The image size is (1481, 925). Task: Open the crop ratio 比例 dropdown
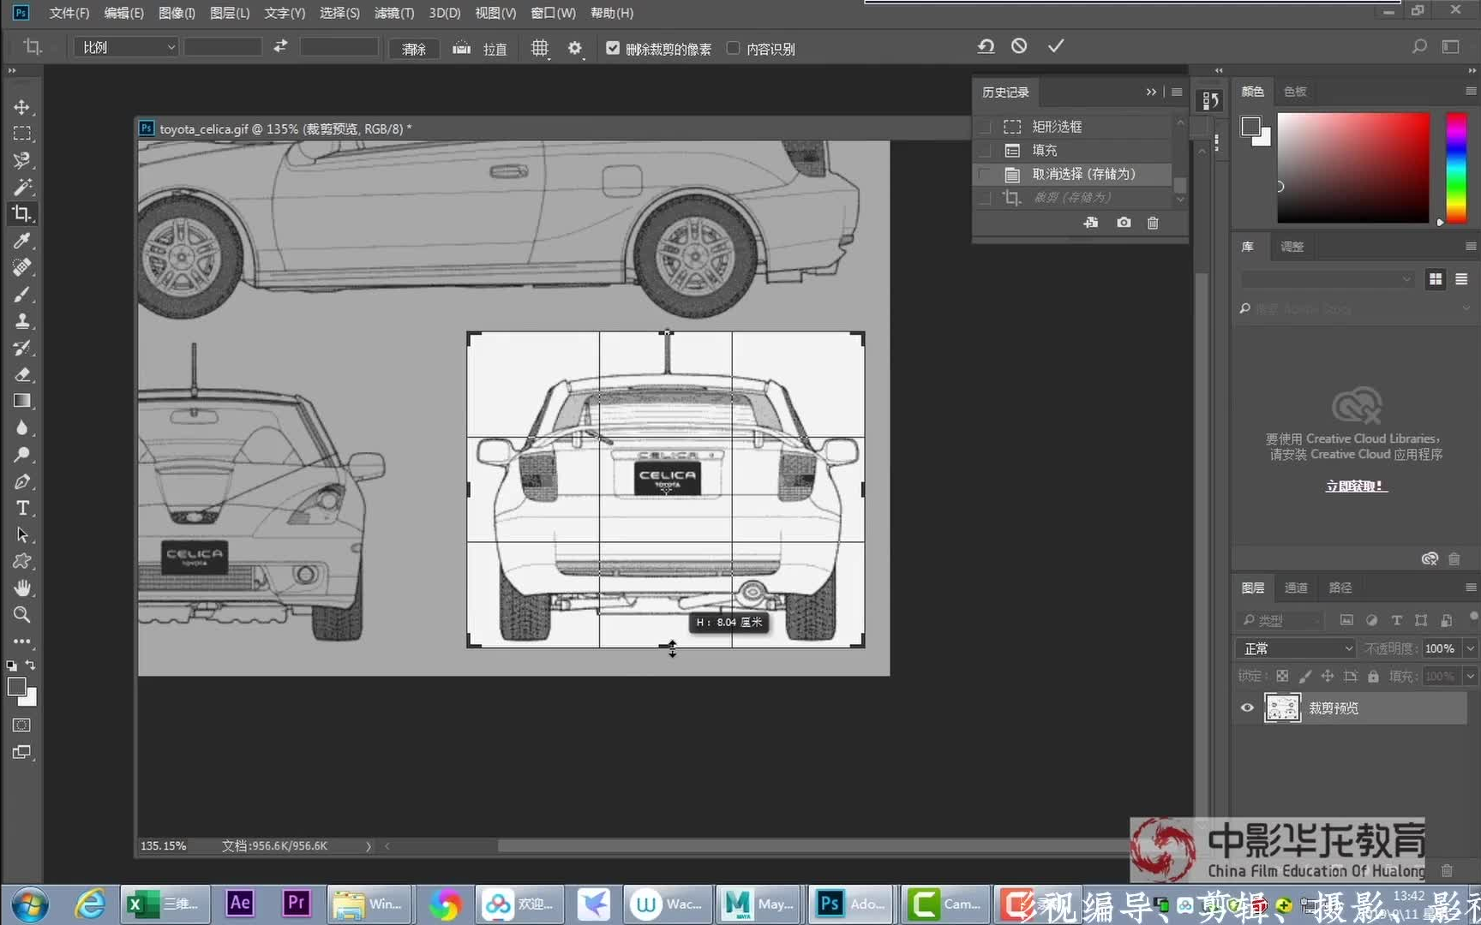coord(125,47)
